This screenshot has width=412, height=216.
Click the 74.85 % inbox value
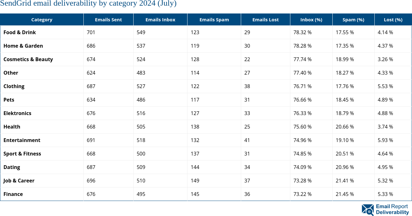coord(303,154)
